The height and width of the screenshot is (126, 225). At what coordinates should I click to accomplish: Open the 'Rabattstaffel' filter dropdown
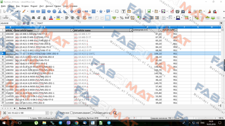point(176,30)
